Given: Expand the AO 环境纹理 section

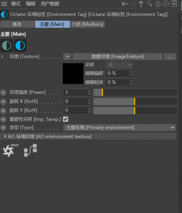Looking at the screenshot, I should 5,136.
